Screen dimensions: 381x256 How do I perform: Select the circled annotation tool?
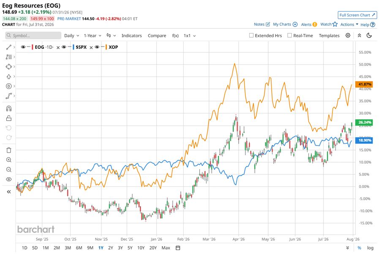pyautogui.click(x=9, y=86)
